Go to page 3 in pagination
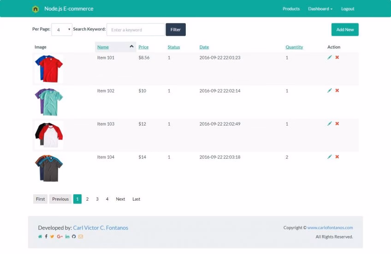Viewport: 391px width, 254px height. coord(97,199)
